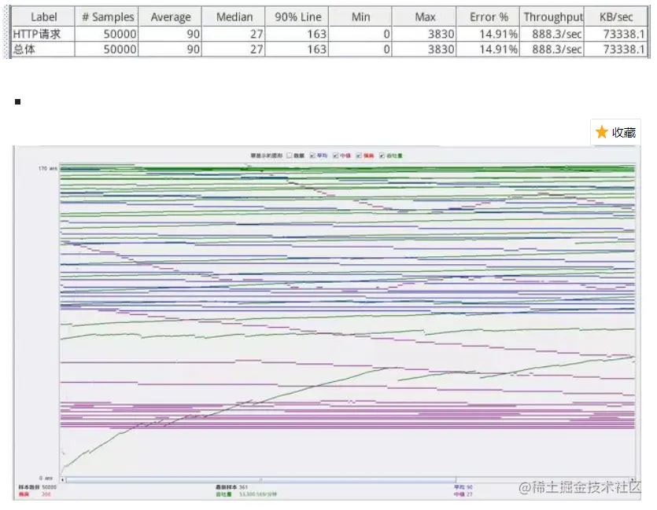Image resolution: width=657 pixels, height=510 pixels.
Task: Sort by the # Samples column header
Action: tap(107, 17)
